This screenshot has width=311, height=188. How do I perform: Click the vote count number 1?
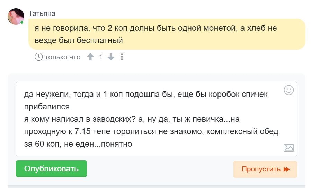pos(100,57)
